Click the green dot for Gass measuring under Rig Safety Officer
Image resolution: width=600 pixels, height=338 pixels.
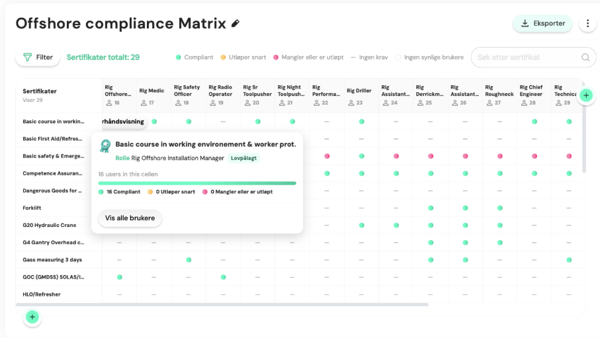coord(189,260)
